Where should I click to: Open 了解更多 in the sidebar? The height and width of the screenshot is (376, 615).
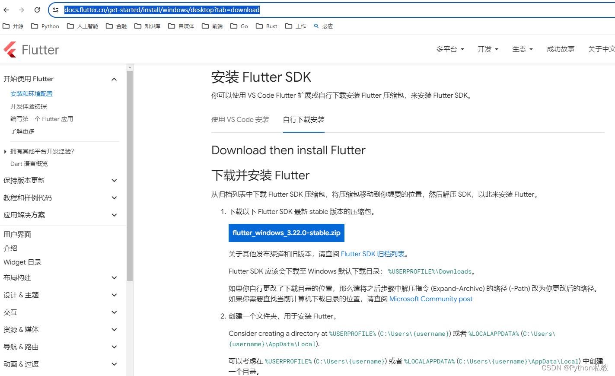pos(22,131)
